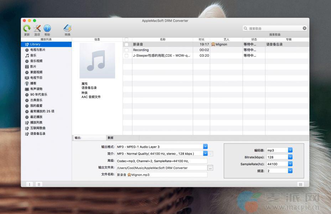Viewport: 331px width, 214px height.
Task: Toggle the select-all checkbox in header
Action: point(126,39)
